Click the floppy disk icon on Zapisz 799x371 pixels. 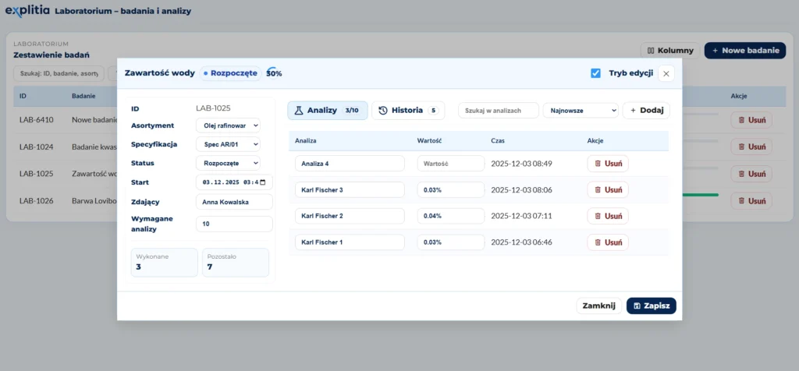pyautogui.click(x=637, y=306)
